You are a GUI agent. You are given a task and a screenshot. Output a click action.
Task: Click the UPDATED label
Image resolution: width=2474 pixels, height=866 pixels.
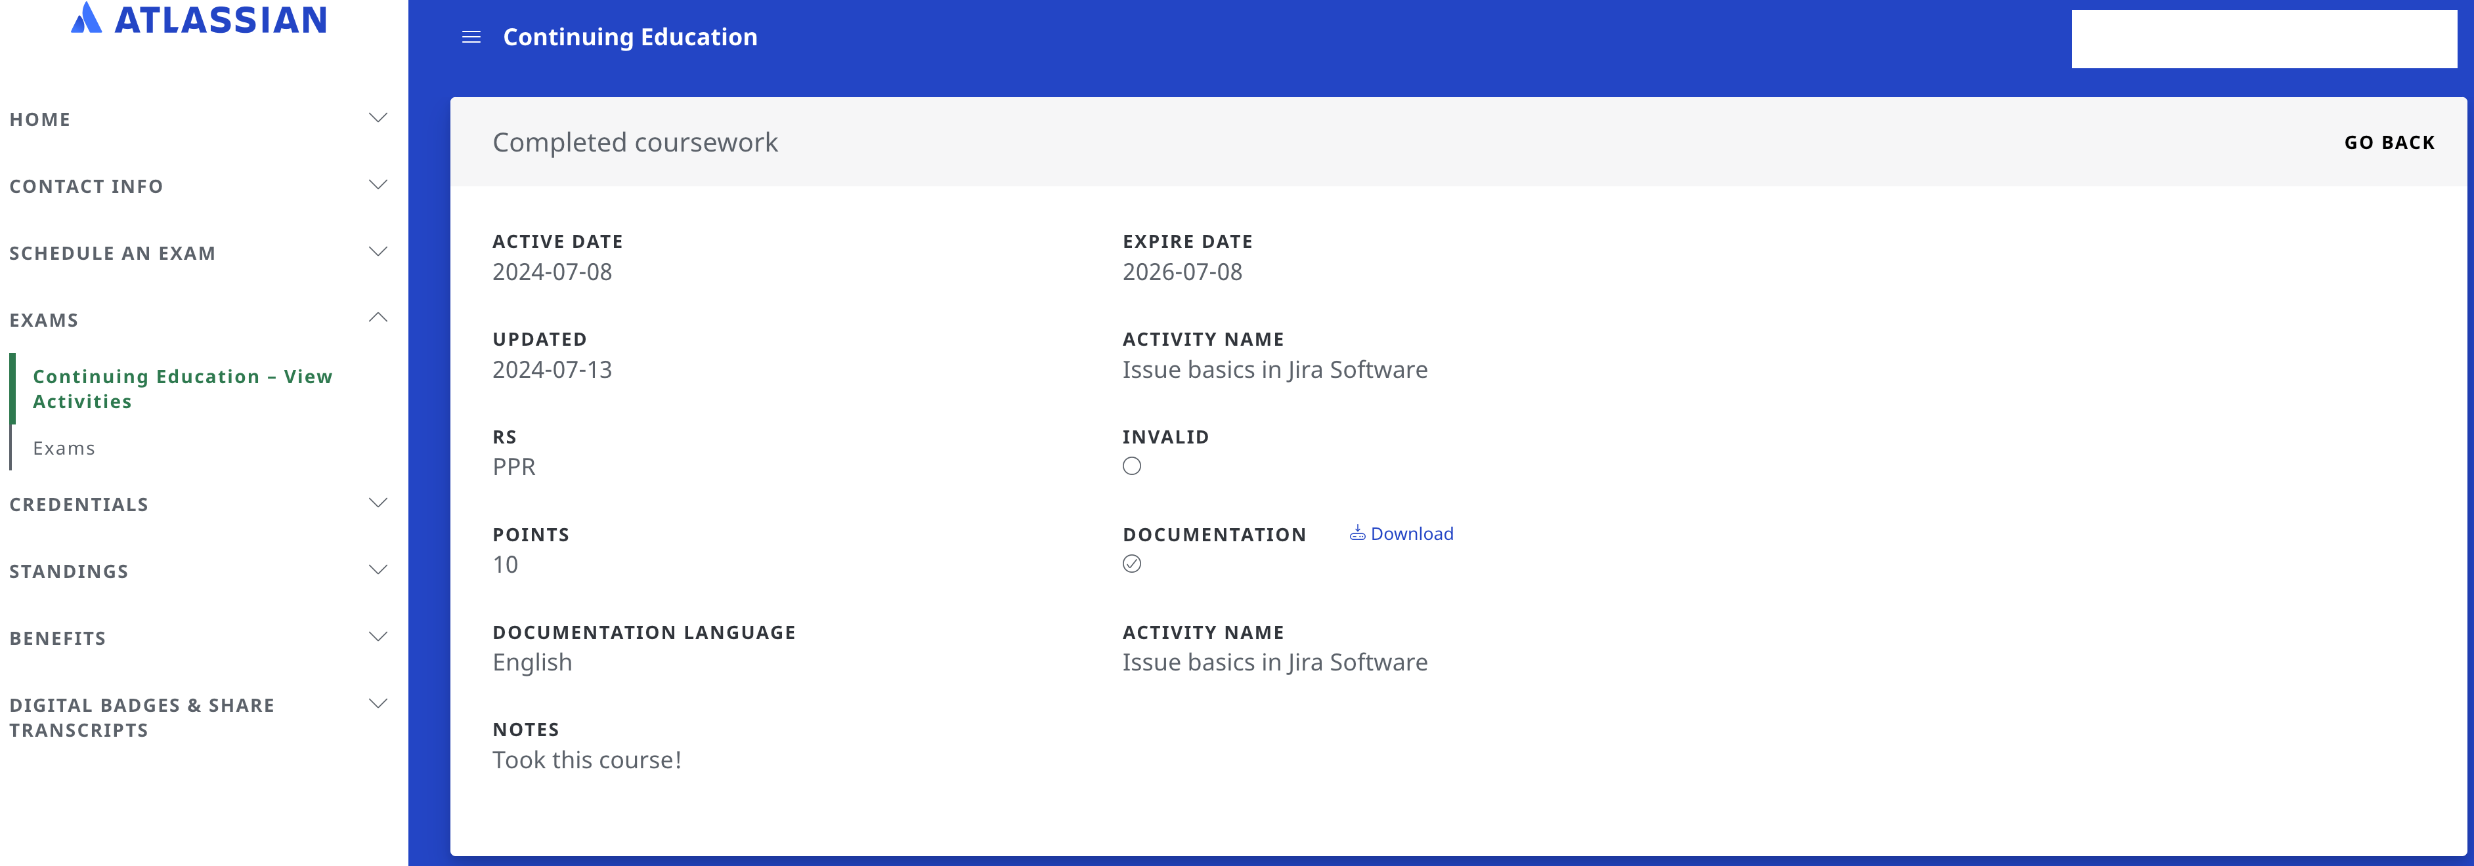[540, 339]
